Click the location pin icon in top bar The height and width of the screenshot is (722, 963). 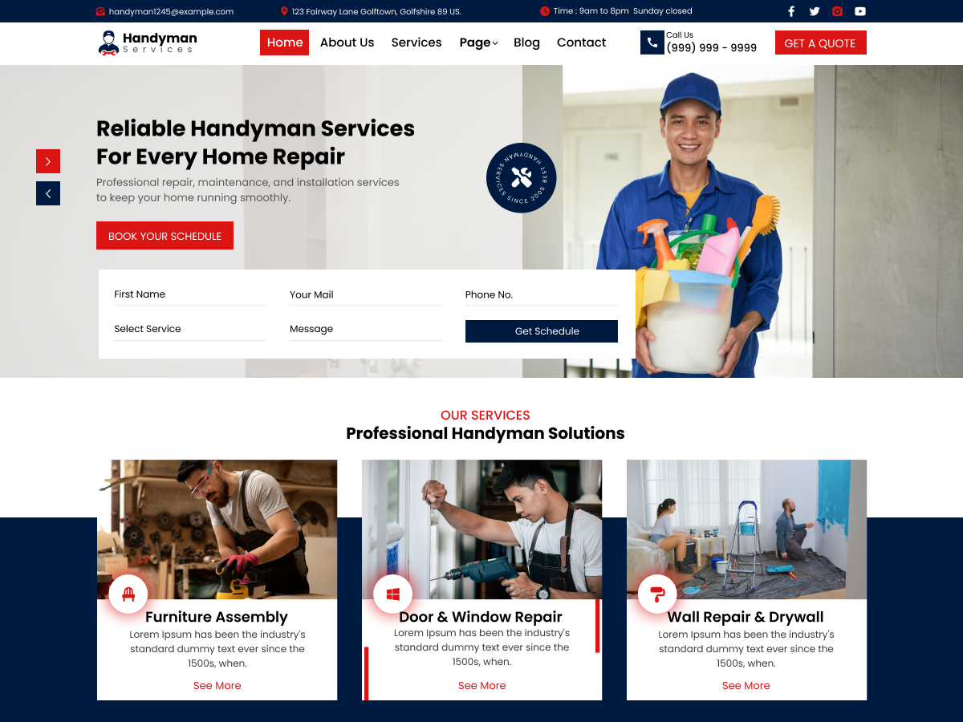tap(284, 11)
